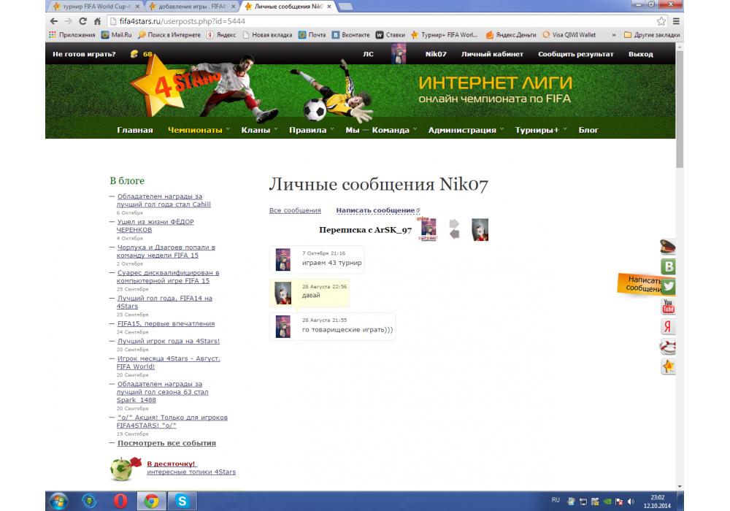The image size is (730, 511).
Task: Expand the 'Администрация' navigation dropdown
Action: click(x=466, y=130)
